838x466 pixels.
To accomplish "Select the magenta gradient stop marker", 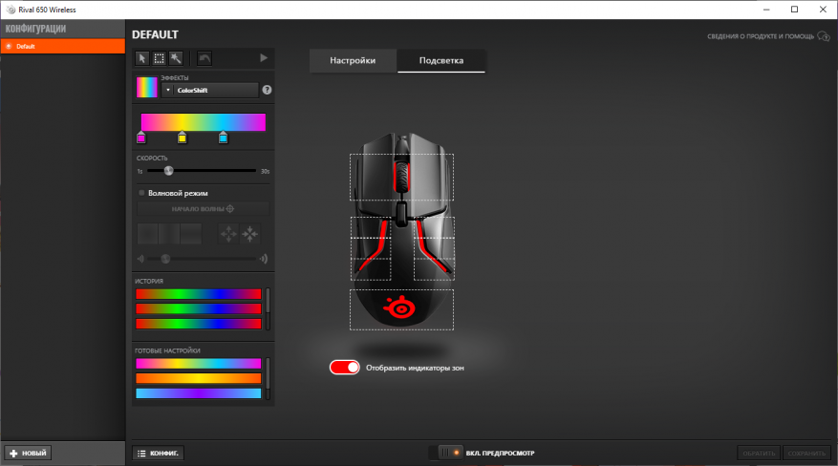I will point(141,138).
